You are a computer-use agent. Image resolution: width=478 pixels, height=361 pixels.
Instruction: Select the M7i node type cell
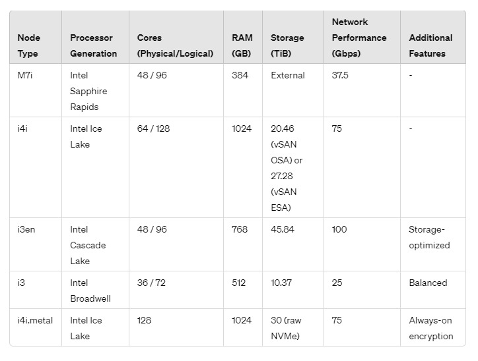coord(36,90)
